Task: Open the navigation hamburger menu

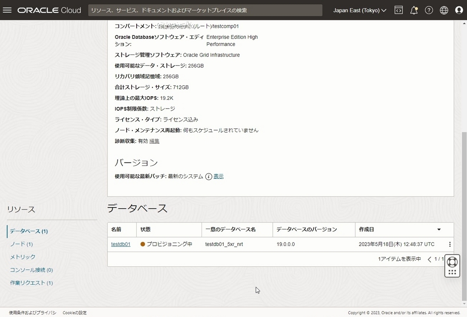Action: click(x=7, y=10)
